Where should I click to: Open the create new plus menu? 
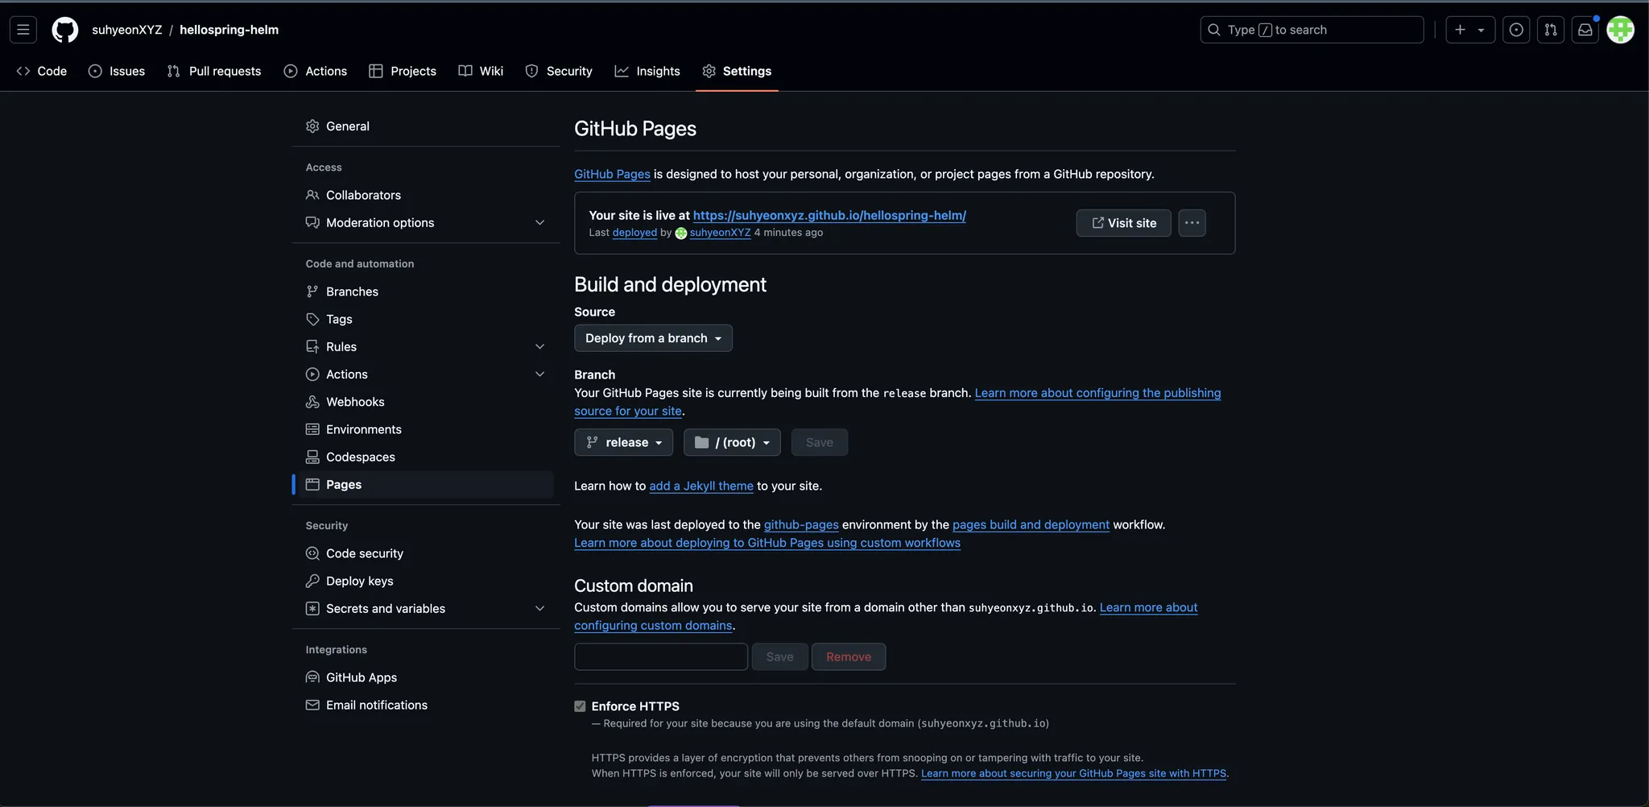(1470, 30)
